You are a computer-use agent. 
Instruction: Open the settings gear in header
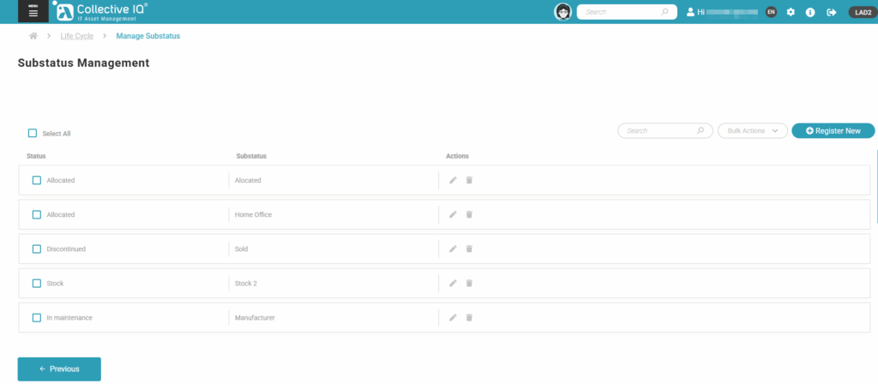[791, 12]
